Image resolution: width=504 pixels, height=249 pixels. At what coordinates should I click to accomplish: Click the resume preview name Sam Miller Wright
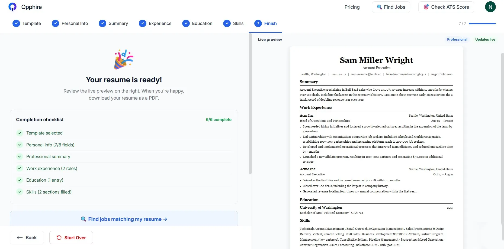click(x=376, y=60)
